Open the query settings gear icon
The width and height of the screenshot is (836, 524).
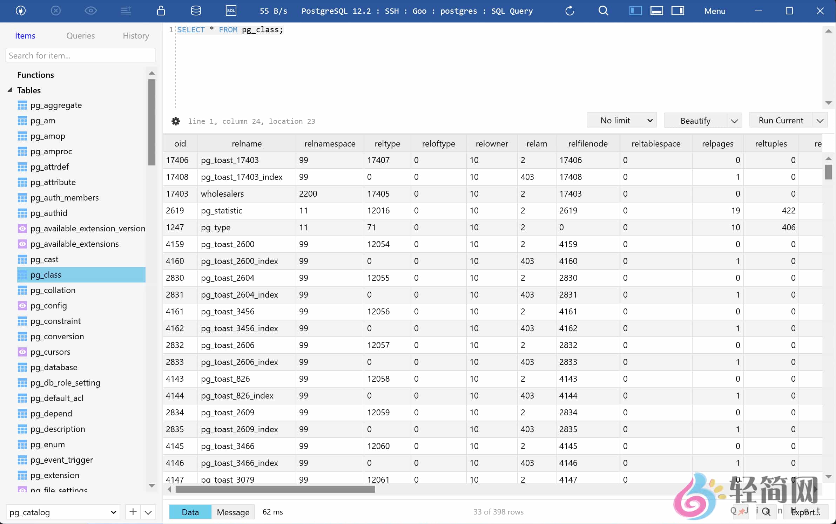click(x=175, y=121)
